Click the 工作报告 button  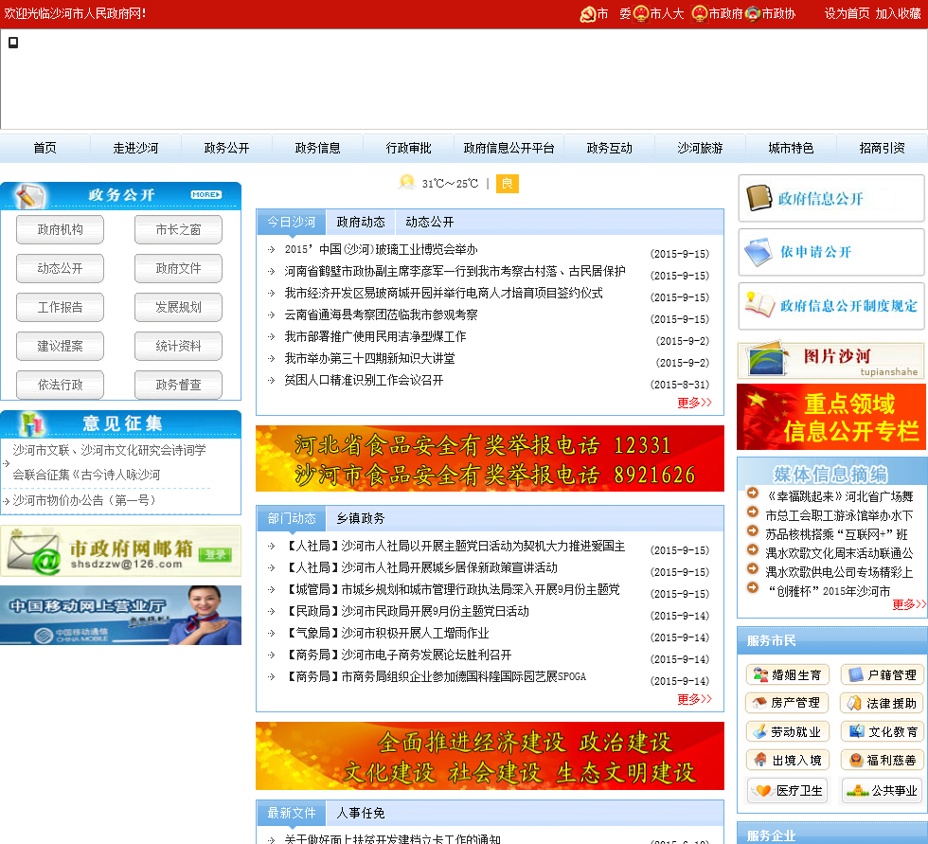point(60,307)
